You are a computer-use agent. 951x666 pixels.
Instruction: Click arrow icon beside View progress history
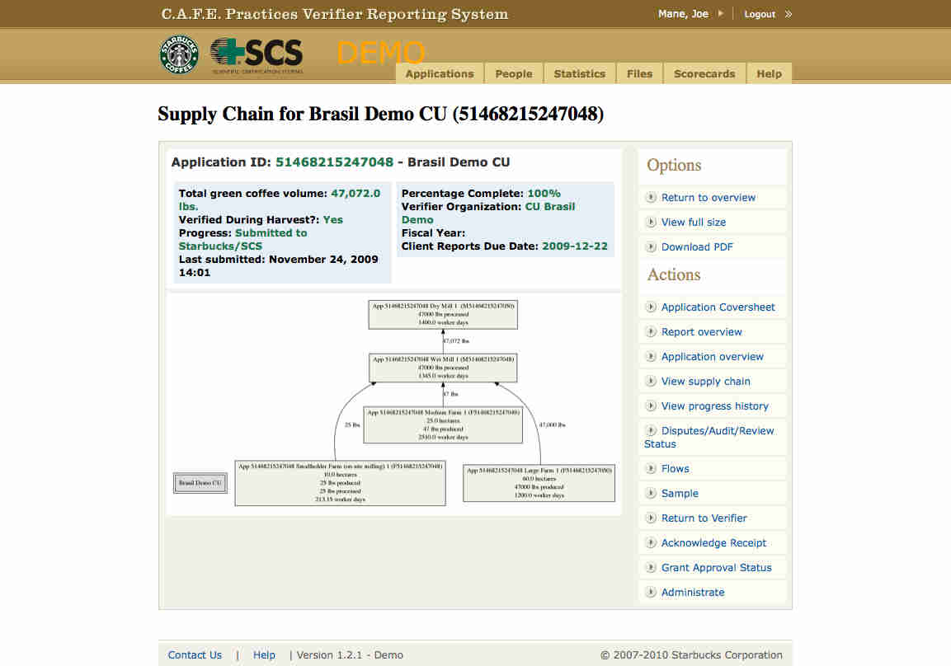tap(651, 406)
